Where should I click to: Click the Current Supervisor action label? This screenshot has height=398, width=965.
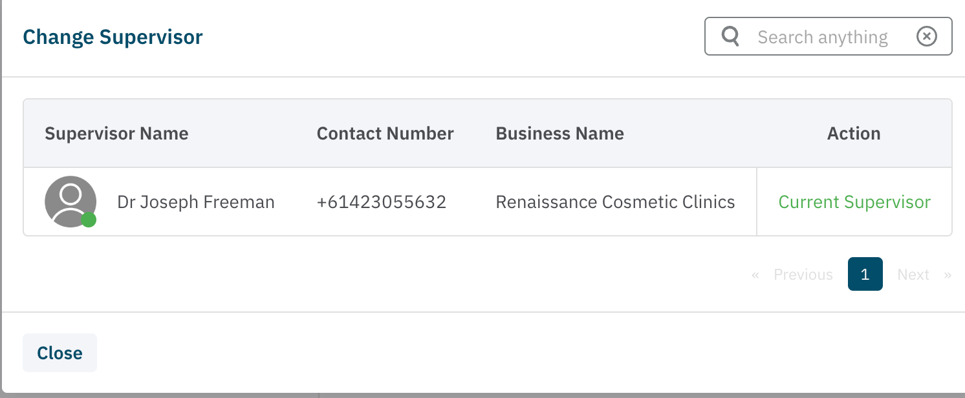854,202
